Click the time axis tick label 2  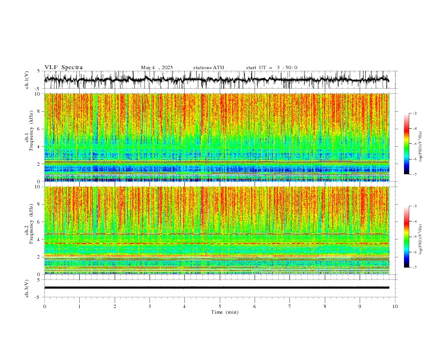pos(115,306)
